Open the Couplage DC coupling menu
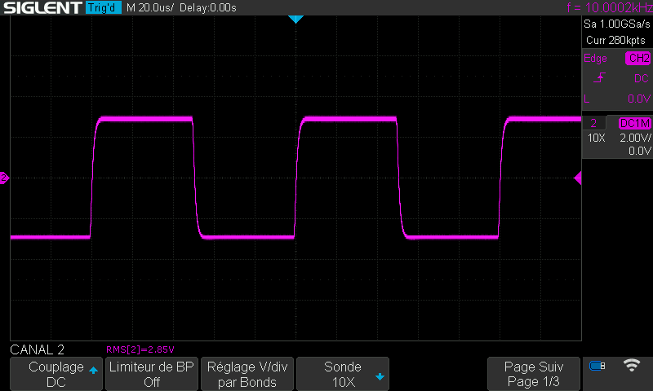 [56, 374]
